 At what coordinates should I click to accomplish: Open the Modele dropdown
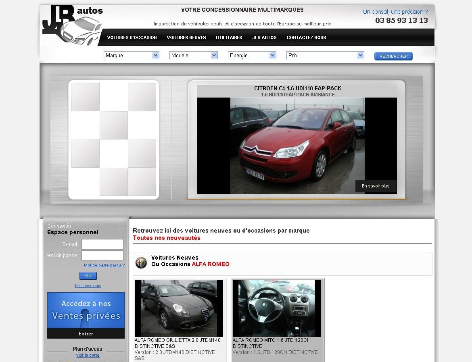pos(194,55)
